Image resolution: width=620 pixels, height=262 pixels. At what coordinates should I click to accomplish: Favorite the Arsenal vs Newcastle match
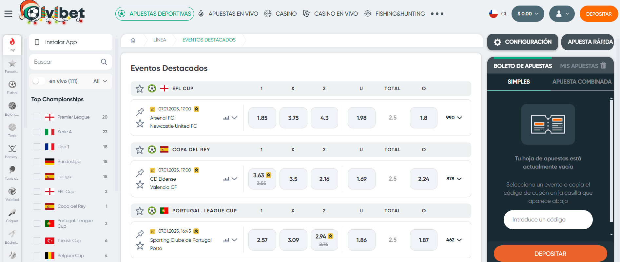(140, 123)
